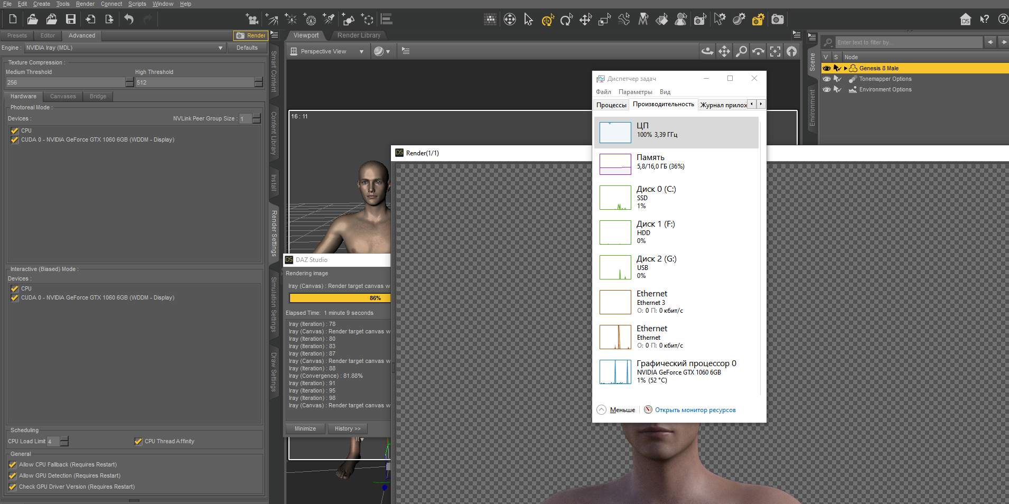Hide Genesis 8 Male using eye icon

[x=826, y=68]
